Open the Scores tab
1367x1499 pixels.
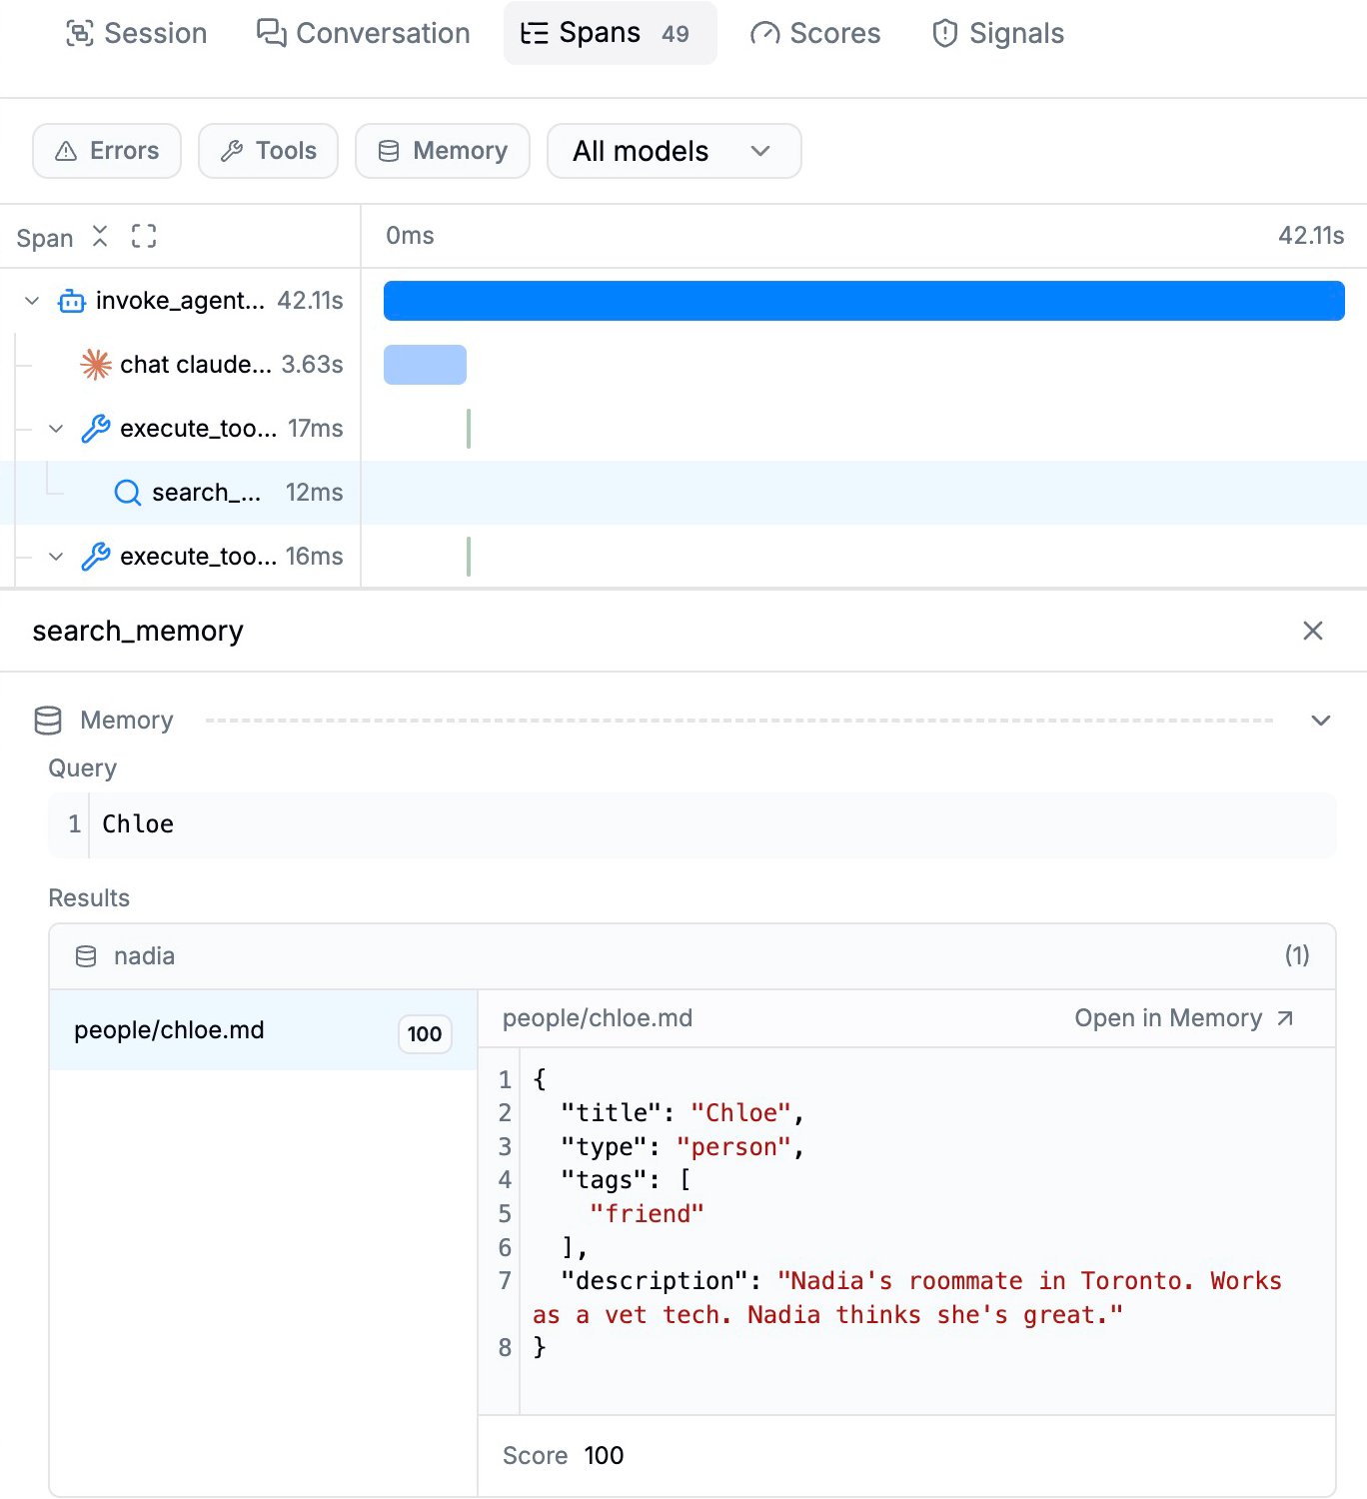(x=815, y=33)
